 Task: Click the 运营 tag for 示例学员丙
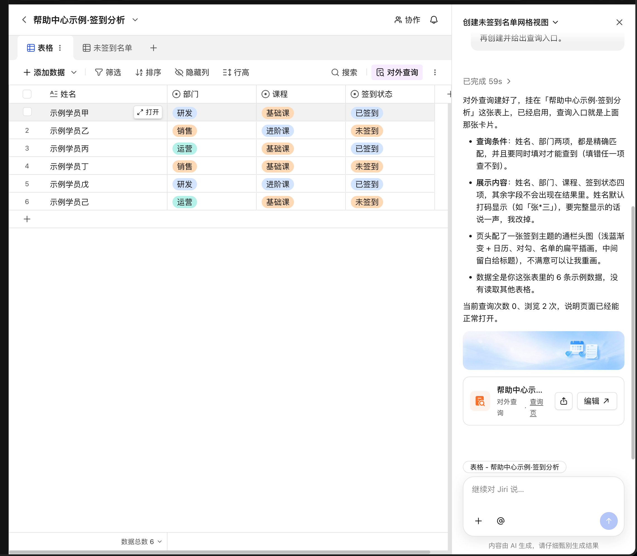[x=184, y=149]
